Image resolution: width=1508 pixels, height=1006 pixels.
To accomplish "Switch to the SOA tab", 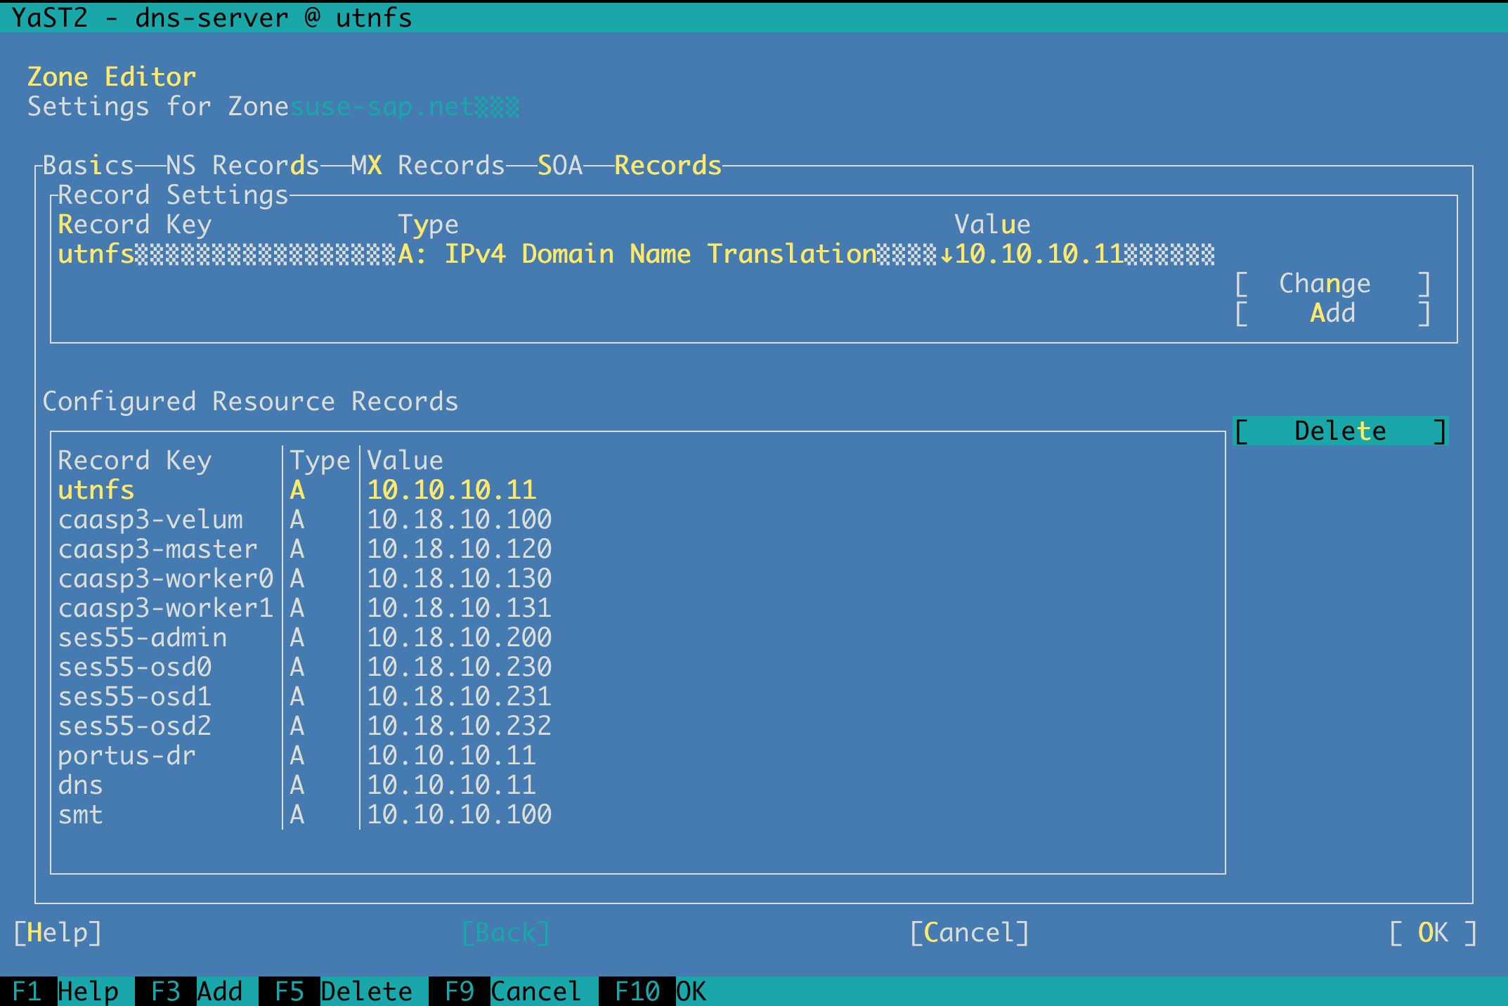I will pyautogui.click(x=560, y=166).
